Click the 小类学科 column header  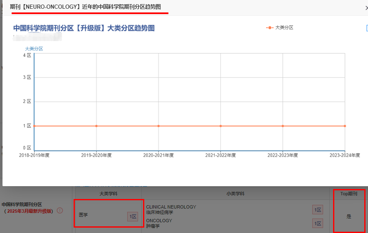pyautogui.click(x=235, y=194)
